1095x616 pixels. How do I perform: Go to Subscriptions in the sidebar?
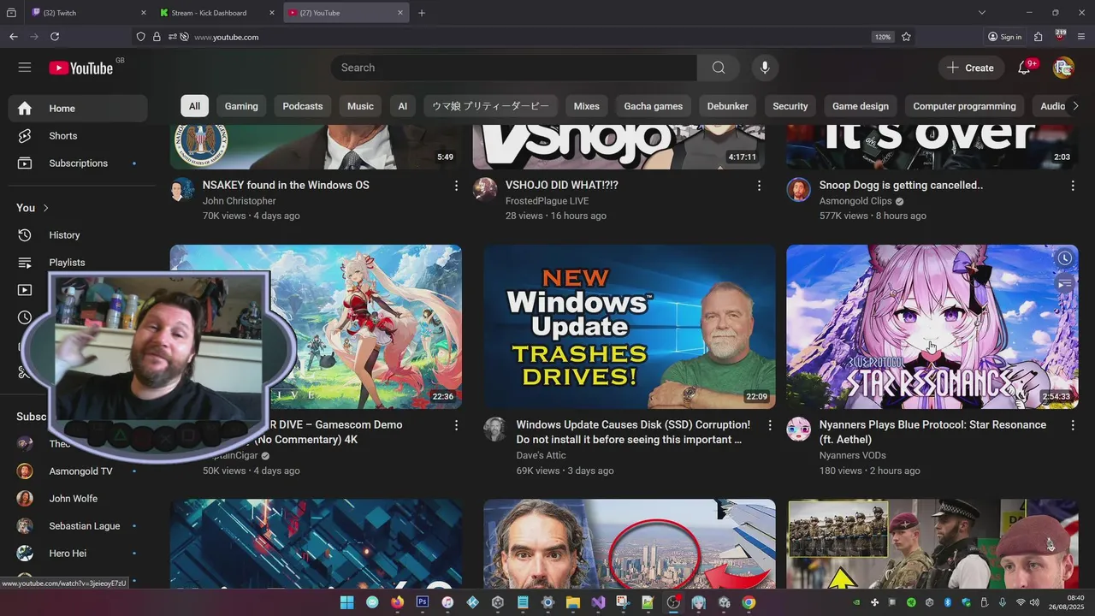click(x=78, y=163)
